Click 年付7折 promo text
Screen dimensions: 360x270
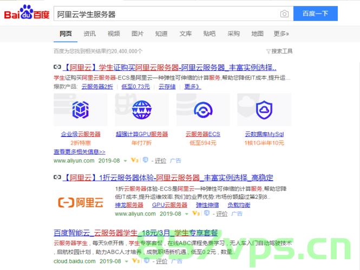[x=142, y=143]
